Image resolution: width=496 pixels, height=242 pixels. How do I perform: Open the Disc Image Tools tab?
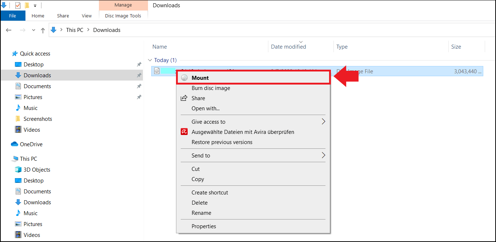[123, 16]
